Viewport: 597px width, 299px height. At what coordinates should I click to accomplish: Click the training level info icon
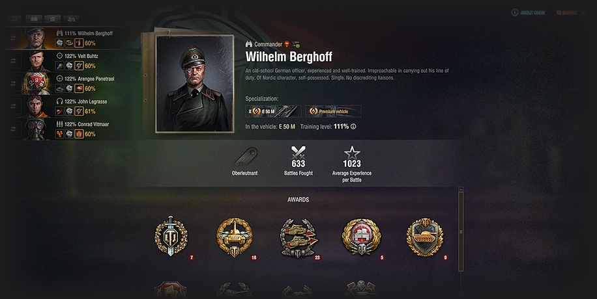pos(353,127)
